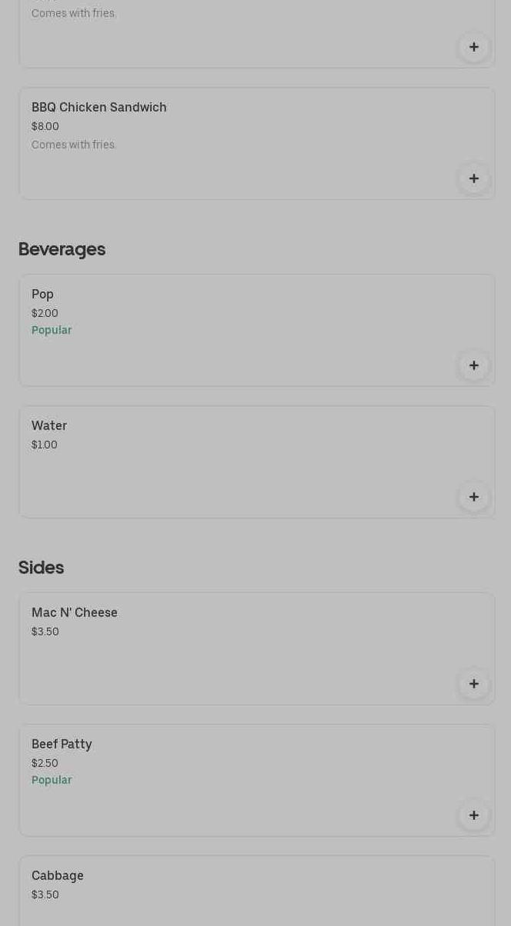
Task: Add Water to the order with plus icon
Action: coord(474,497)
